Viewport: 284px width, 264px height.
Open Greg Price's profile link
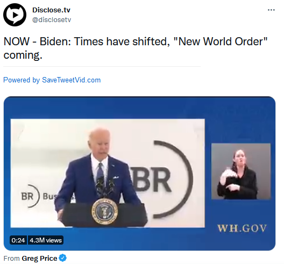(x=39, y=258)
